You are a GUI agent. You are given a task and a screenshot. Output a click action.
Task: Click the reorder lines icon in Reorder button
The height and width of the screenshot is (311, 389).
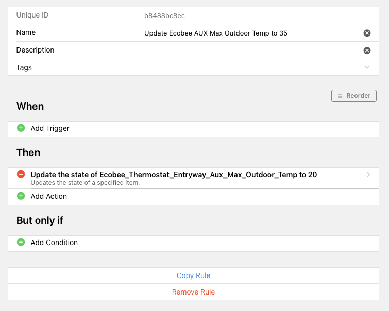340,96
